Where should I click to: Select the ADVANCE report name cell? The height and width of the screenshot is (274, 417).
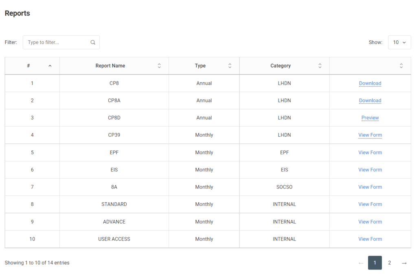point(114,221)
